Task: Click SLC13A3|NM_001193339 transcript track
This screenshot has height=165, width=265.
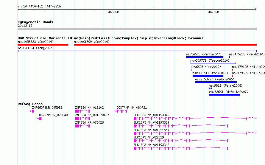Action: [x=181, y=126]
